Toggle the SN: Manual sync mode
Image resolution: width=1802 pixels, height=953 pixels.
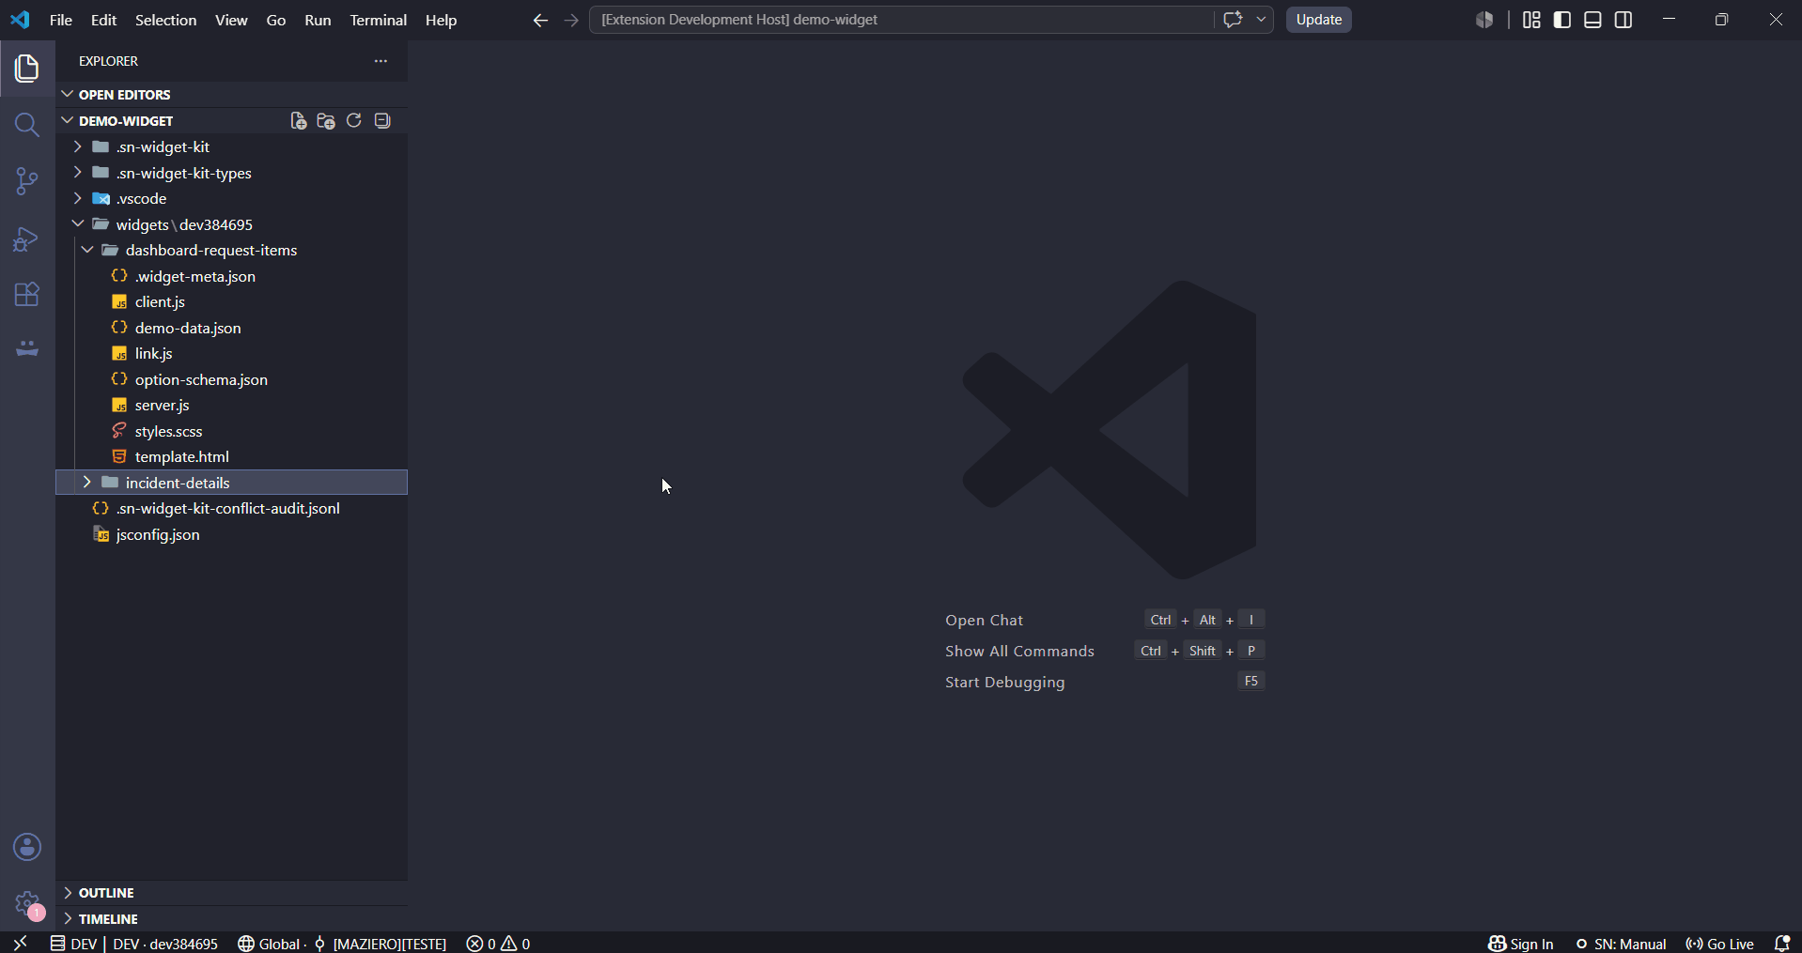point(1621,943)
